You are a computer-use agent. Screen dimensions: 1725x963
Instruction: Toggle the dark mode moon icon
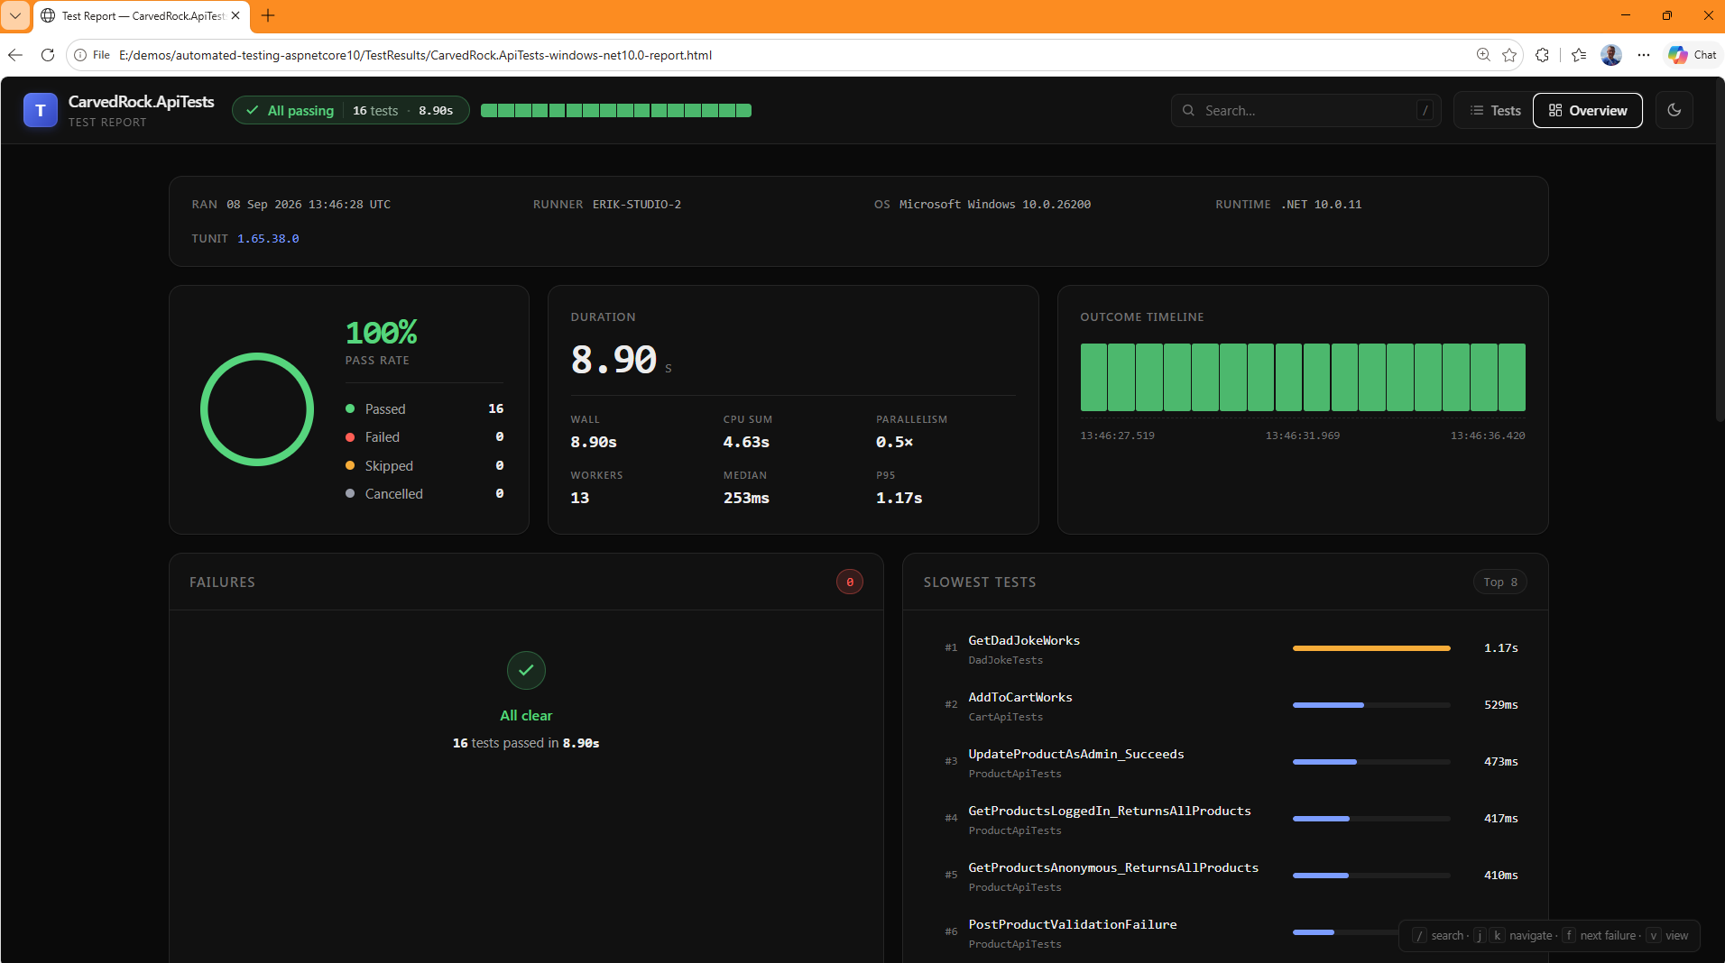coord(1674,110)
